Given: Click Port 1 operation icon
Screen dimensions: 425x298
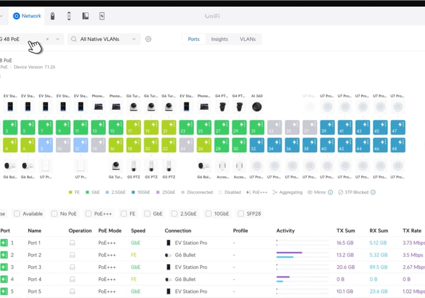Looking at the screenshot, I should pyautogui.click(x=72, y=243).
